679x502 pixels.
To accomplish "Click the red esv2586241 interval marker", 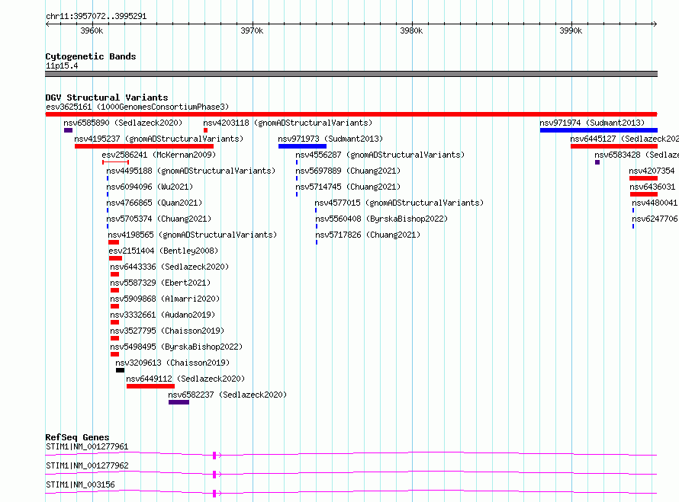I will [116, 162].
